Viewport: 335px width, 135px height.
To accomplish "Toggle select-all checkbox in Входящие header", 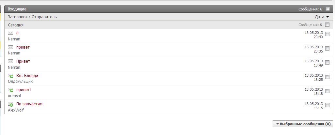I will 327,9.
